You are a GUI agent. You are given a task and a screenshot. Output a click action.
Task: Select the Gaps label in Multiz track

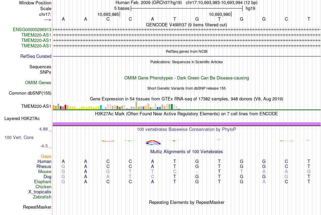pos(46,156)
